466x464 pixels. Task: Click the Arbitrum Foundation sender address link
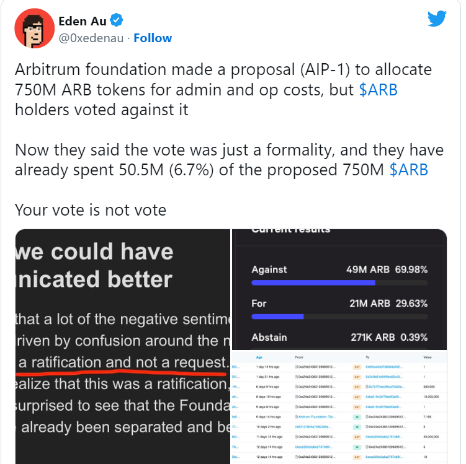point(317,417)
